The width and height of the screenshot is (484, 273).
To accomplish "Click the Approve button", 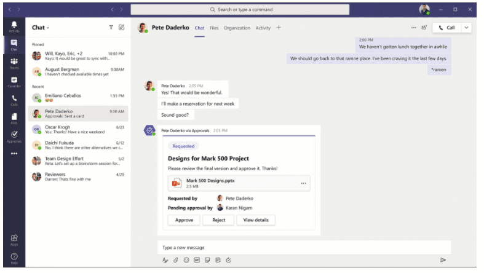I will click(184, 220).
